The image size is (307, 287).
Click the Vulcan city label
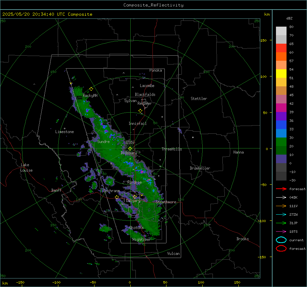pyautogui.click(x=173, y=254)
